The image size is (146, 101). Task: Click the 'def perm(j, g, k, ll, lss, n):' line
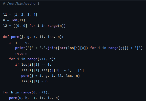(x=33, y=37)
